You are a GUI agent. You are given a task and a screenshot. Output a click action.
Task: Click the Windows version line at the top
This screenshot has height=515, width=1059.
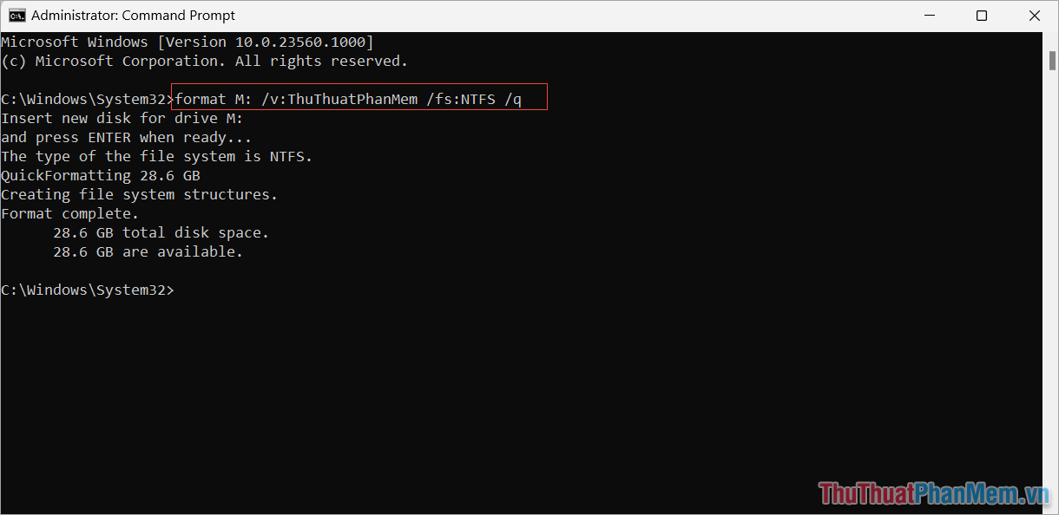187,41
